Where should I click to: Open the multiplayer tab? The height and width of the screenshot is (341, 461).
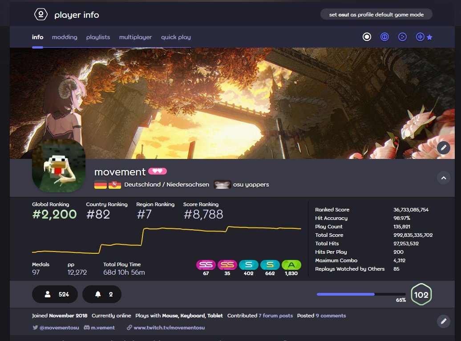click(136, 37)
